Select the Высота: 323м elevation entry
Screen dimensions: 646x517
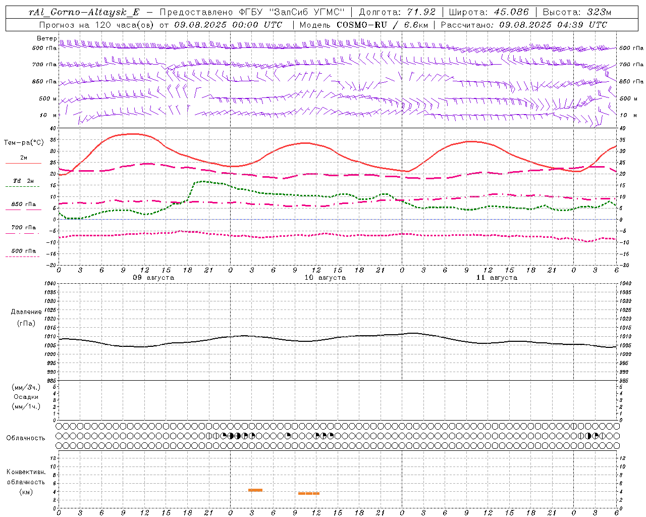pyautogui.click(x=577, y=12)
